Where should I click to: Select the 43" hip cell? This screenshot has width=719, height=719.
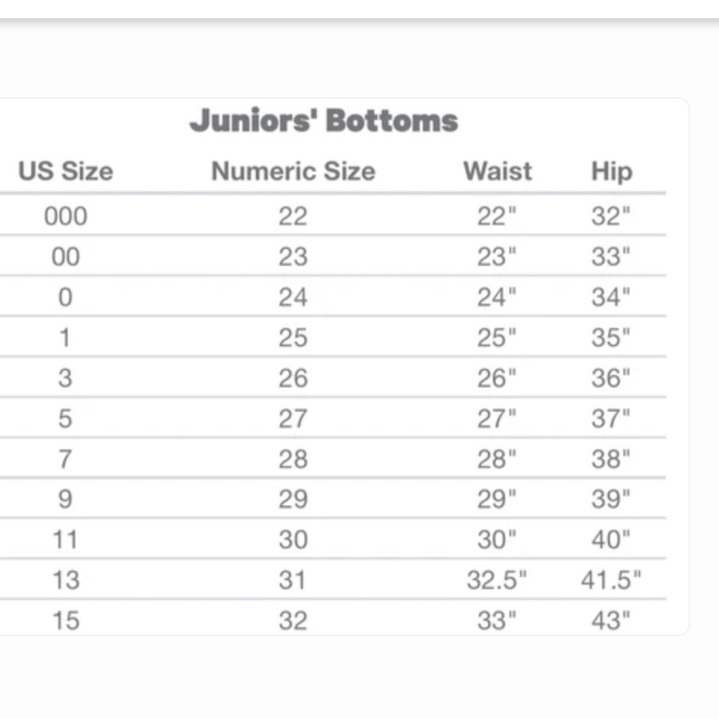click(x=610, y=620)
